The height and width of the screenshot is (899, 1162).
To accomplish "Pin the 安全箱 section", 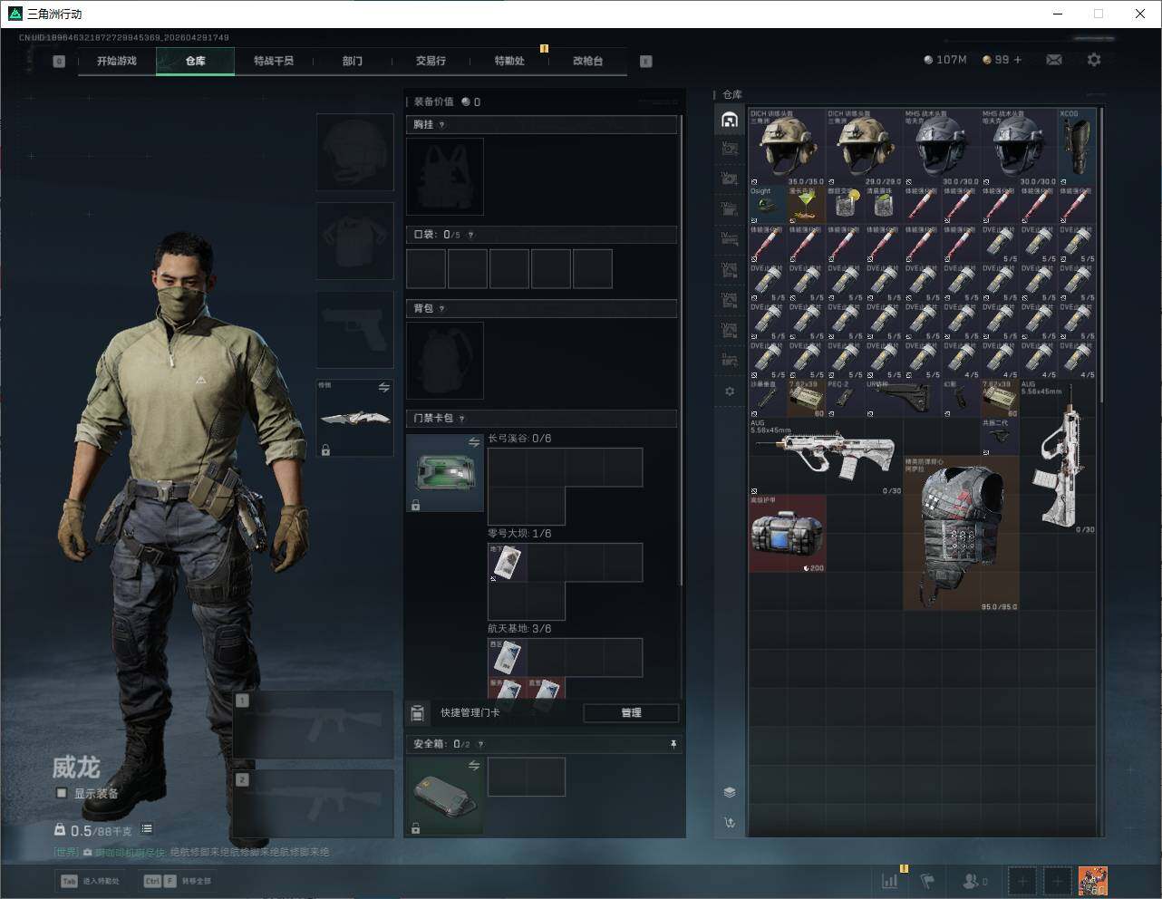I will (x=673, y=744).
